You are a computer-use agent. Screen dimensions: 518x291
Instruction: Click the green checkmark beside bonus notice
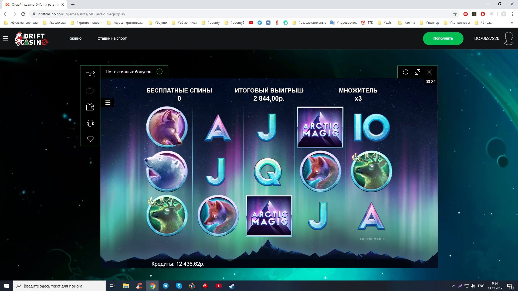point(160,71)
